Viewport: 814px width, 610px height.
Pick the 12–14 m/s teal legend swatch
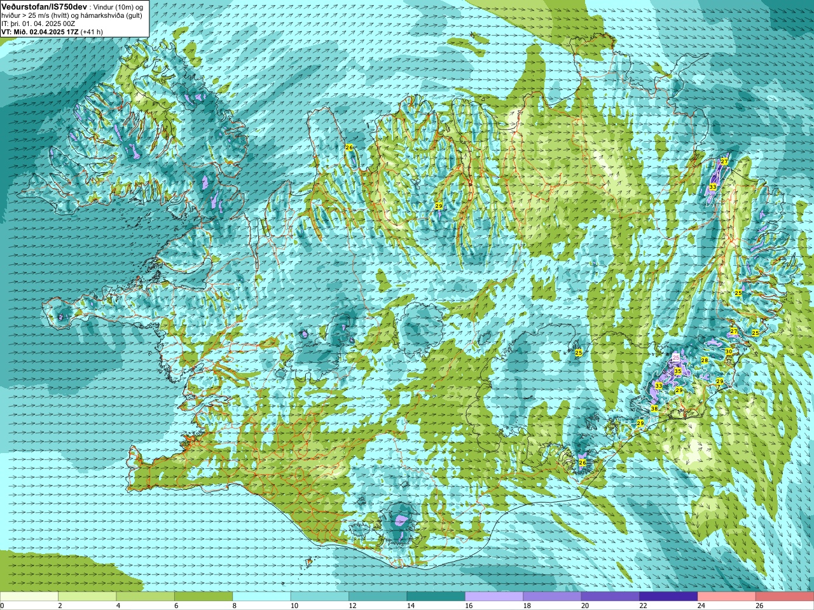pos(378,597)
